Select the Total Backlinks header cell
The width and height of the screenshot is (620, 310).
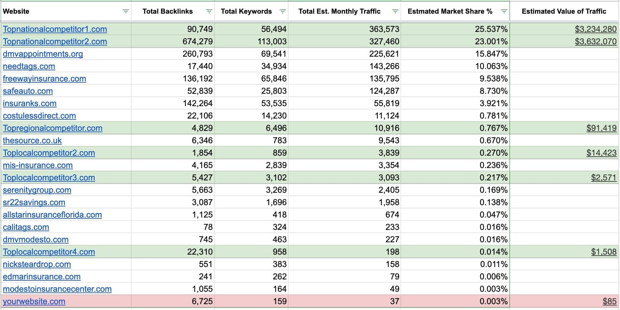coord(173,11)
